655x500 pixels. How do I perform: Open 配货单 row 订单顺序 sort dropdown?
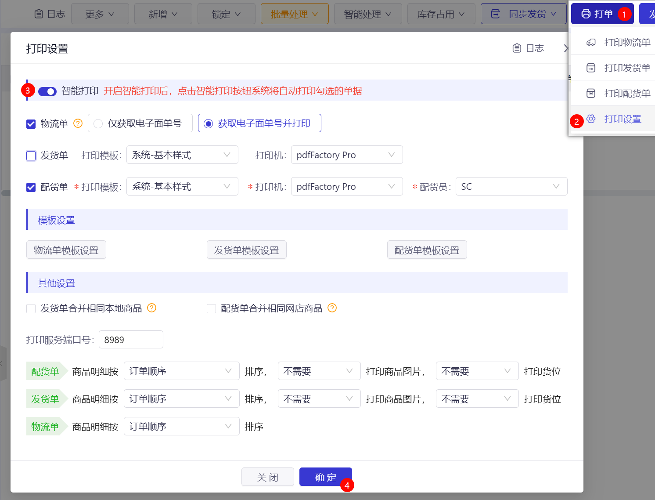tap(182, 371)
